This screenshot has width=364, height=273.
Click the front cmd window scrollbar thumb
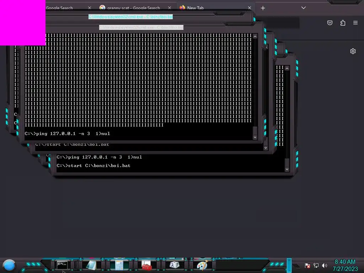tap(255, 130)
